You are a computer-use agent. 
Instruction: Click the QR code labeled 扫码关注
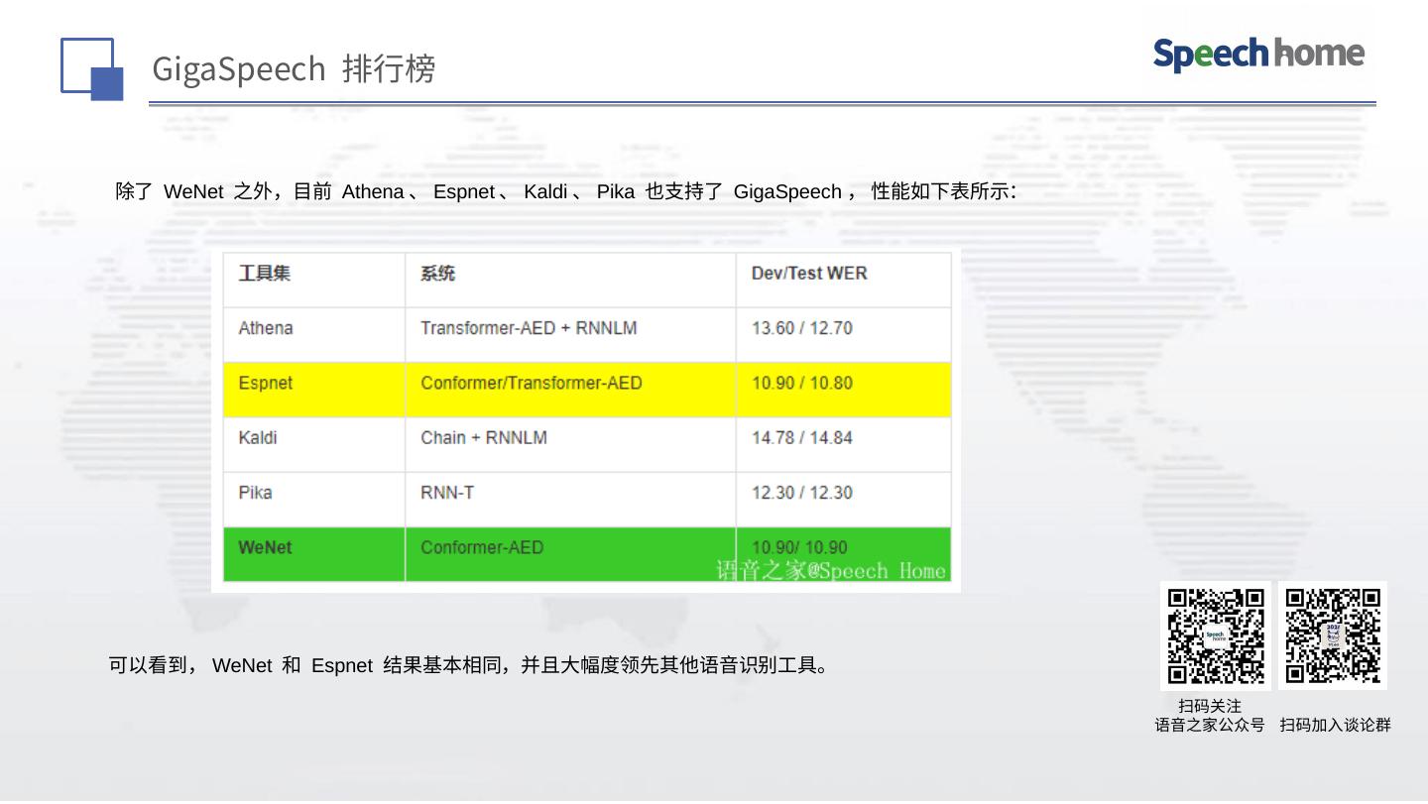(1216, 635)
